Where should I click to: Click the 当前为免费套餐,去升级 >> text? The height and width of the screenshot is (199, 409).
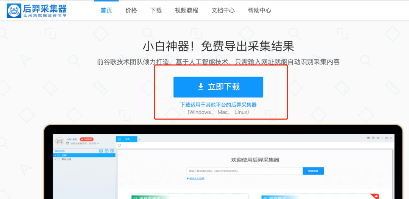(x=84, y=143)
